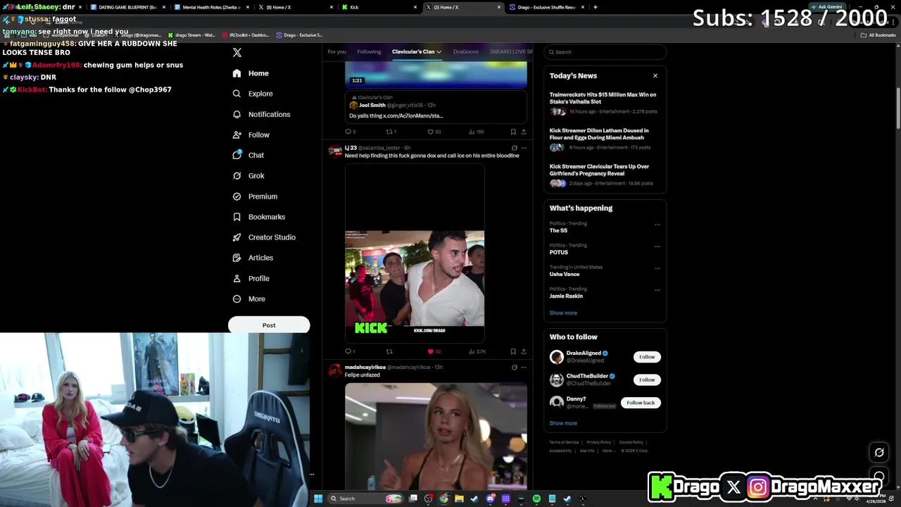This screenshot has height=507, width=901.
Task: Open Spotify from the taskbar
Action: click(x=536, y=499)
